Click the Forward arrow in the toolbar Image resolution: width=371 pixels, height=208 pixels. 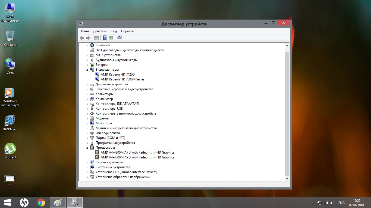[88, 38]
